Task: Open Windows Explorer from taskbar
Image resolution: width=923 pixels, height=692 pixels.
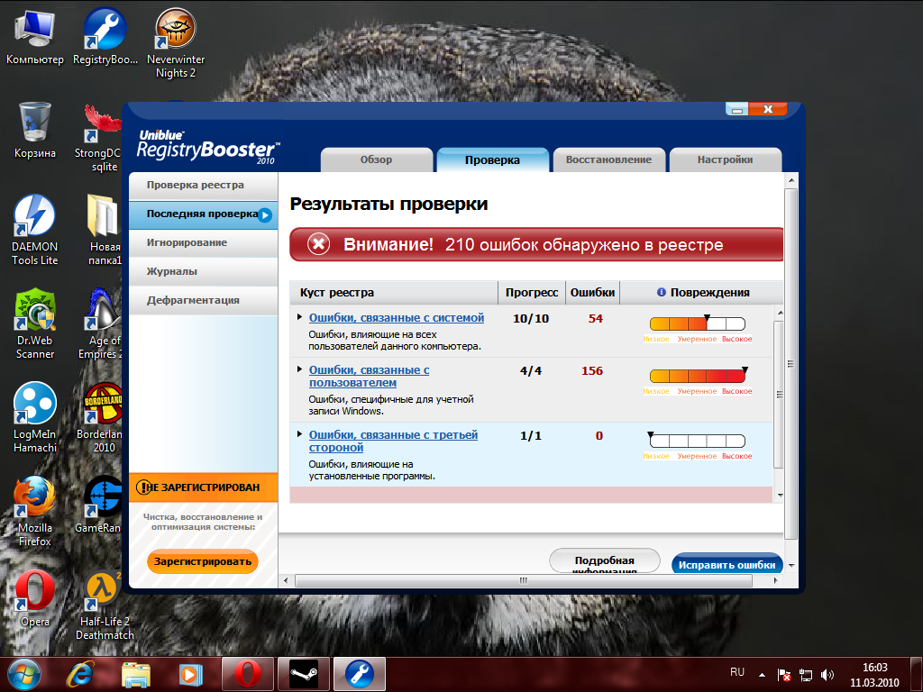Action: click(x=135, y=674)
